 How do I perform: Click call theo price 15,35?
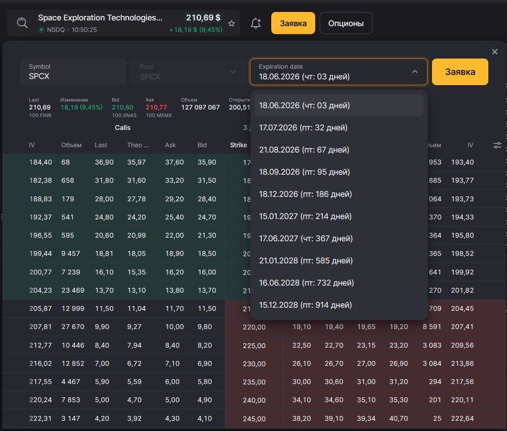tap(136, 272)
